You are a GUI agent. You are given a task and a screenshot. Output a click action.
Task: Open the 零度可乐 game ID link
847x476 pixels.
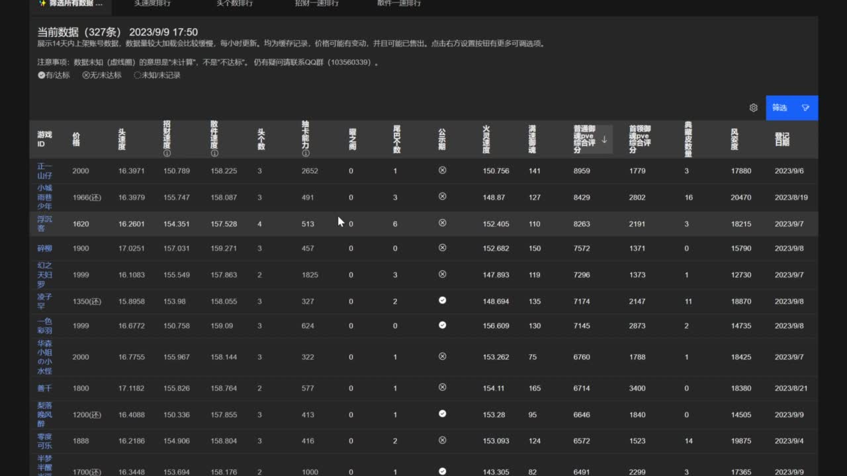[44, 441]
